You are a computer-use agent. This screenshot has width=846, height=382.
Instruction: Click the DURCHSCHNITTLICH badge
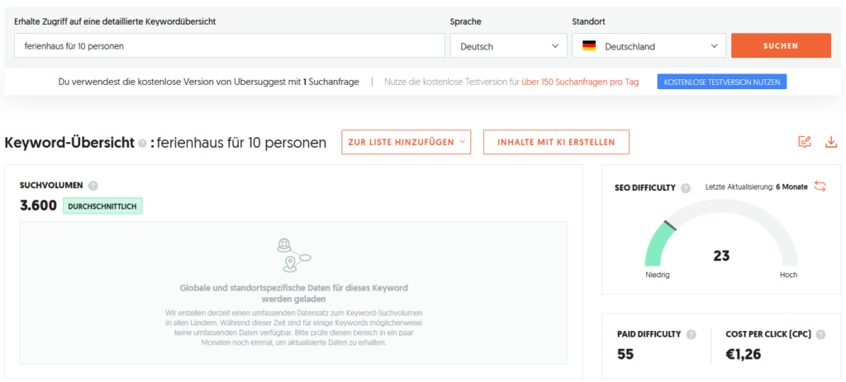[102, 206]
